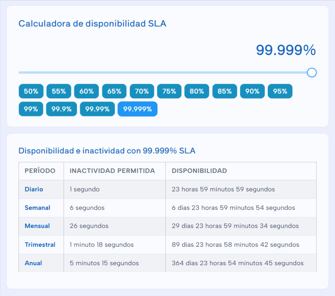This screenshot has width=335, height=296.
Task: Select the 70% SLA preset button
Action: point(142,91)
